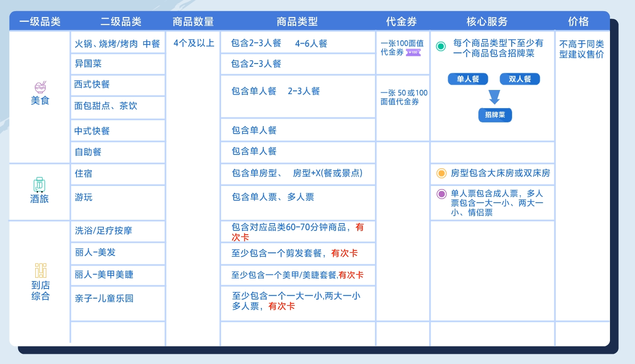Select the orange bullet beside 房型包含大床房或双床房
Image resolution: width=635 pixels, height=364 pixels.
(x=441, y=173)
